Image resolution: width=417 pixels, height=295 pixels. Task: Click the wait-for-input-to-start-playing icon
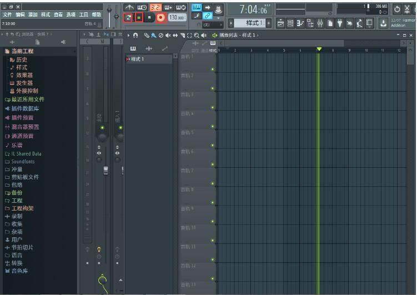click(x=142, y=7)
